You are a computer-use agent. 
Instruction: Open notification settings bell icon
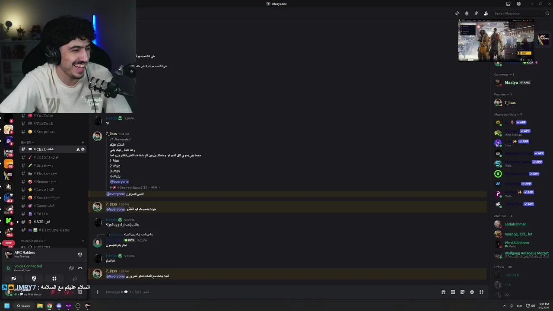point(467,13)
